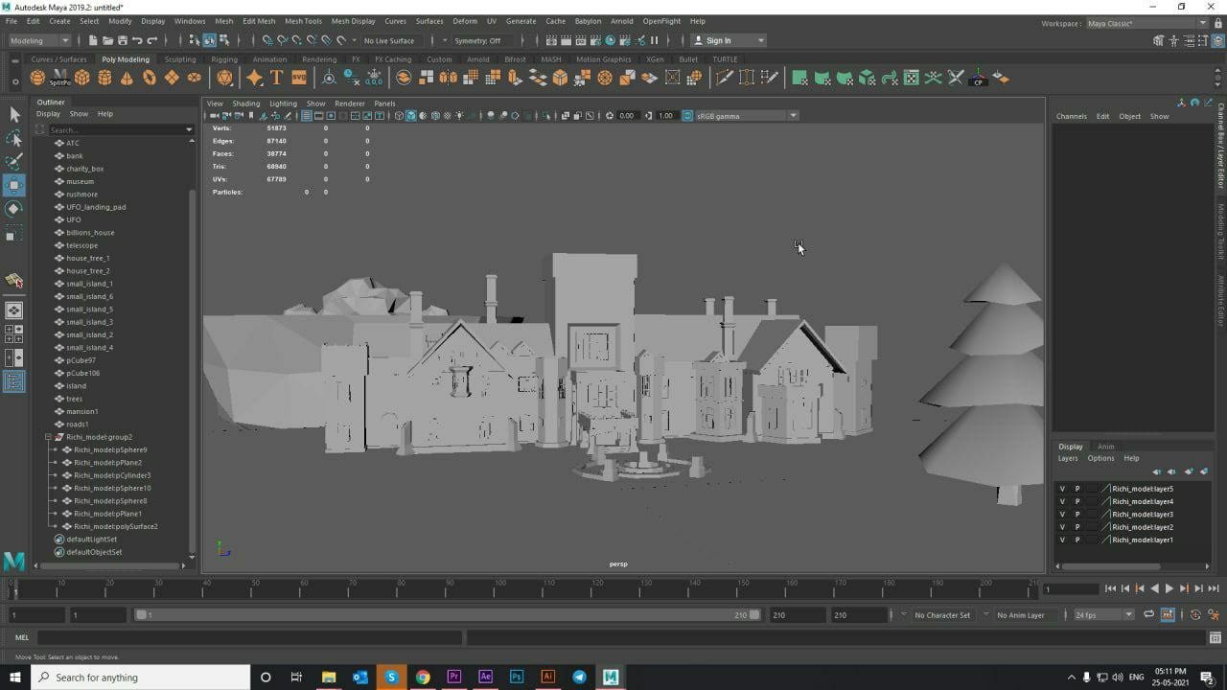Switch to the Sculpting shelf tab
Screen dimensions: 1227x690
tap(179, 59)
